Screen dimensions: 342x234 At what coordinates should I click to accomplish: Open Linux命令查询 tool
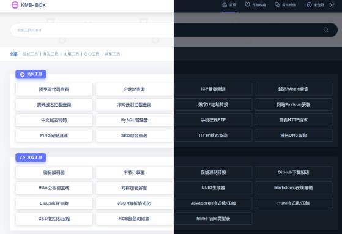(x=54, y=203)
